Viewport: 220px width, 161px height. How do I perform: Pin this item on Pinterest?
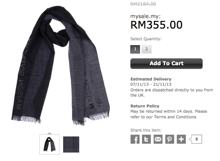coord(170,139)
